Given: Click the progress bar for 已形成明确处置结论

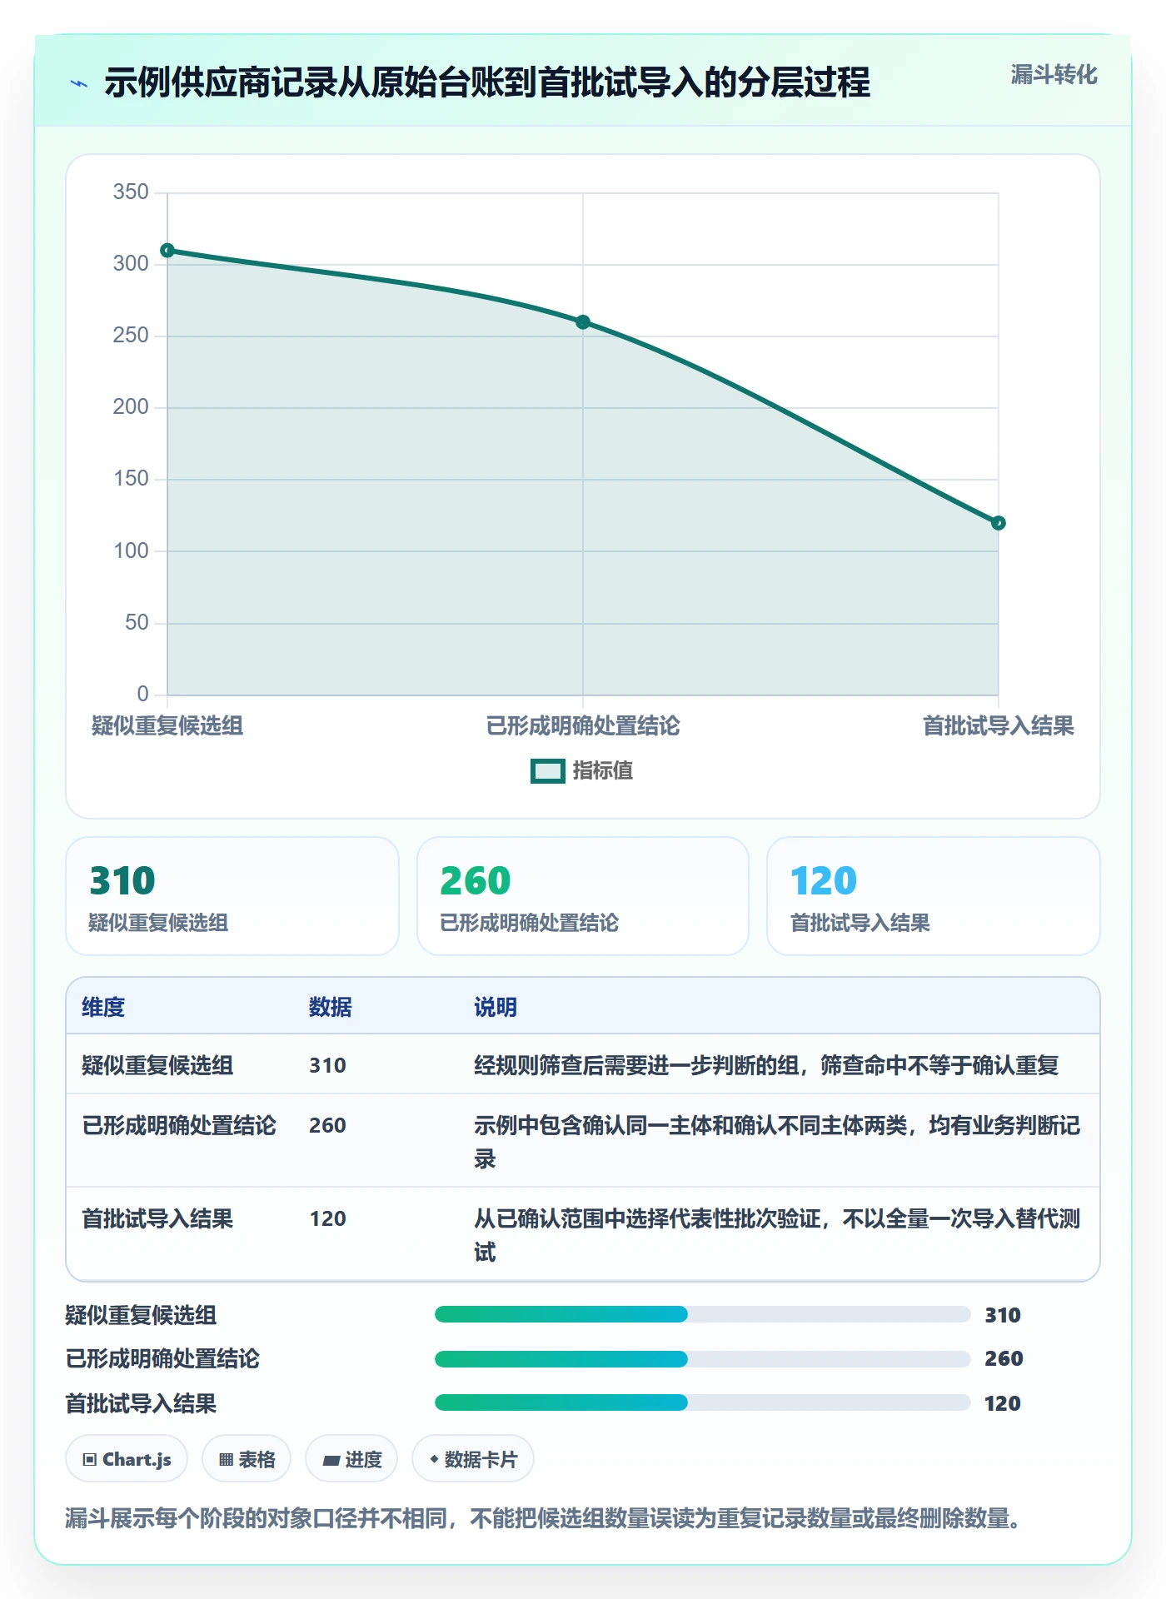Looking at the screenshot, I should tap(703, 1359).
